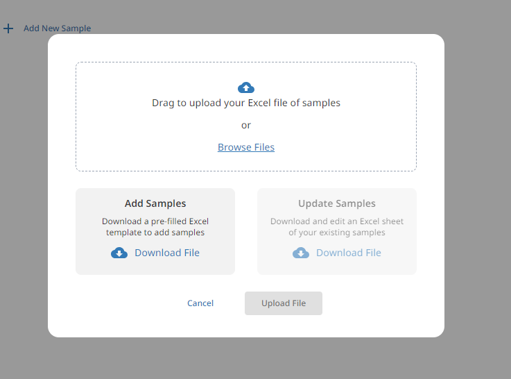This screenshot has height=379, width=511.
Task: Click the pre-filled Excel template description text
Action: (155, 227)
